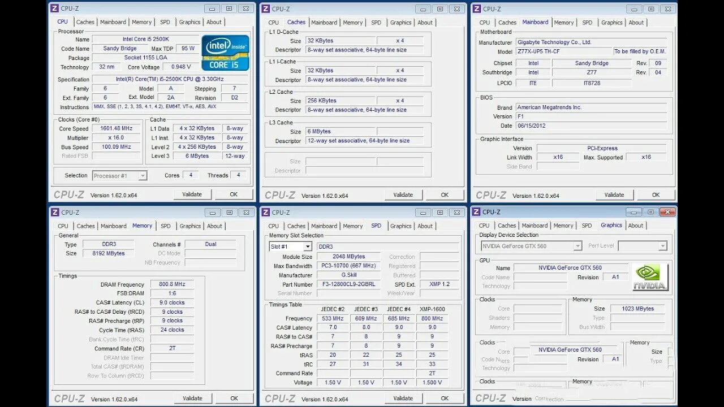
Task: Open Mainboard tab in the Caches window
Action: (x=324, y=23)
